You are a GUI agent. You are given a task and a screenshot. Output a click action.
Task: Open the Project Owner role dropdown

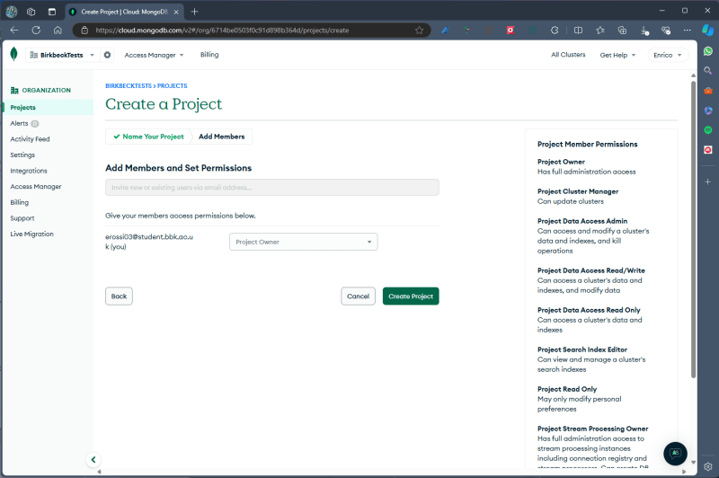(x=303, y=242)
